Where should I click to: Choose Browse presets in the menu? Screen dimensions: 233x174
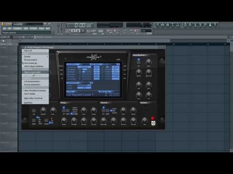point(35,60)
